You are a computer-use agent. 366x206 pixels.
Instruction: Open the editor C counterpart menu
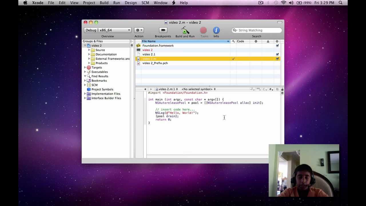[x=265, y=89]
